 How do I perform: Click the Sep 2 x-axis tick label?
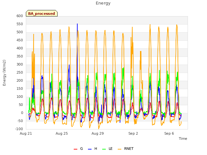[133, 133]
